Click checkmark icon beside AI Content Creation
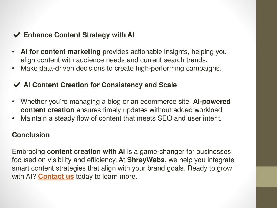 [17, 85]
